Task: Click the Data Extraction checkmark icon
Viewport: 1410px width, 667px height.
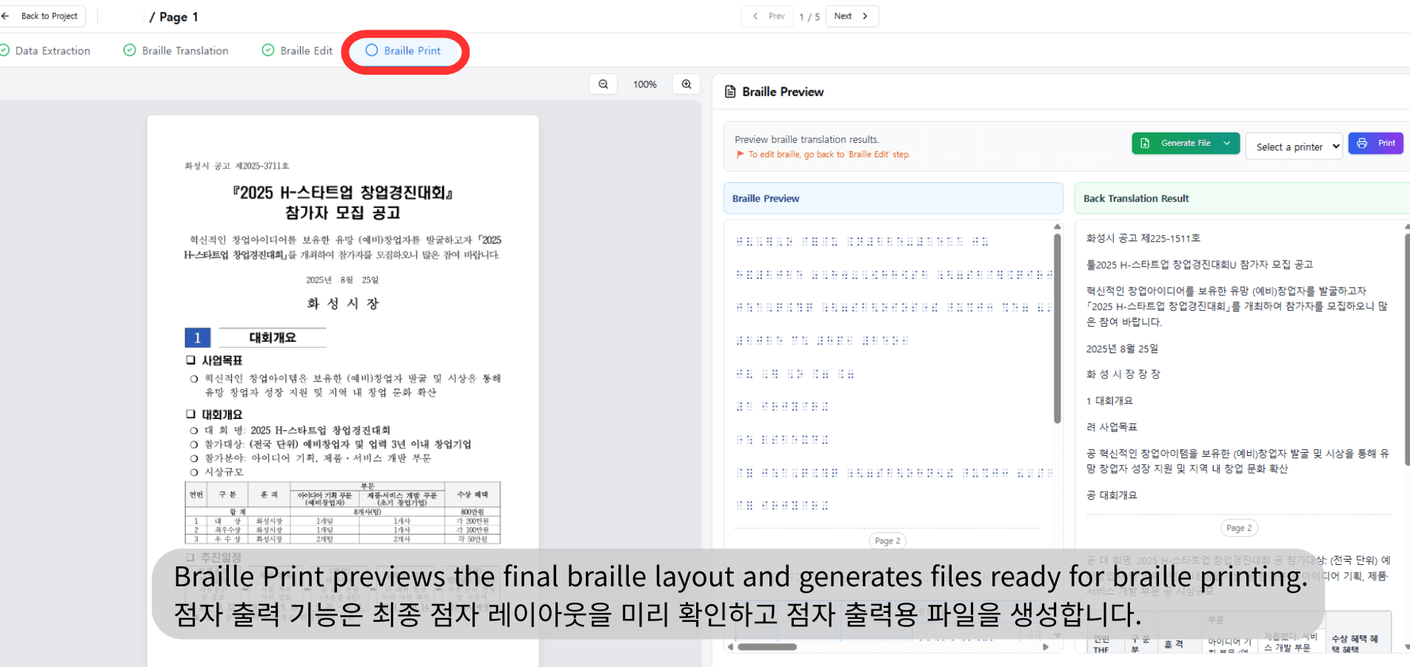Action: [4, 50]
